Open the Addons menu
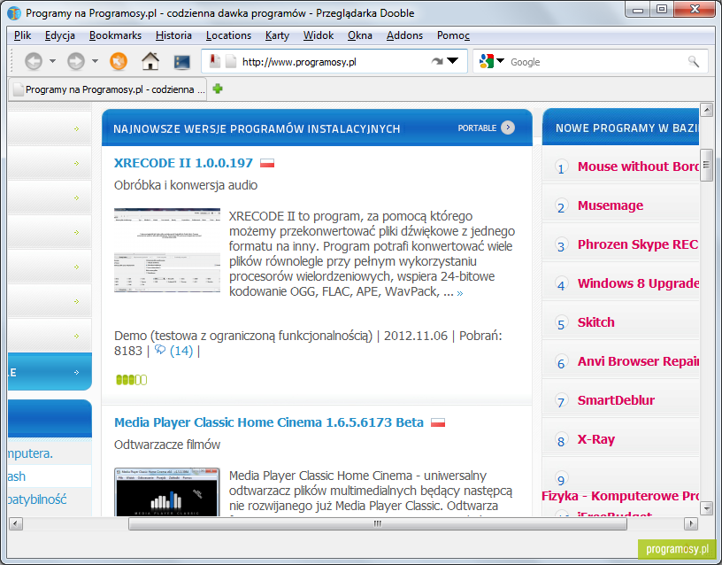This screenshot has width=722, height=565. (x=404, y=35)
